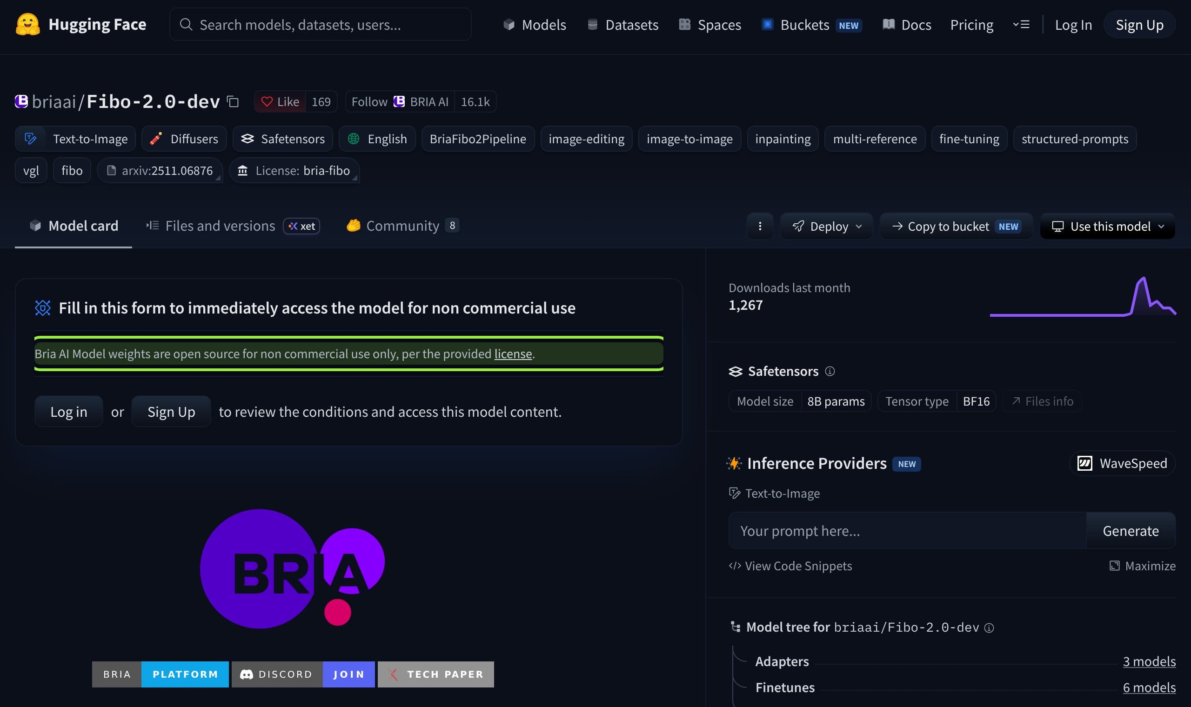The width and height of the screenshot is (1191, 707).
Task: Select the Safetensors tag
Action: click(282, 139)
